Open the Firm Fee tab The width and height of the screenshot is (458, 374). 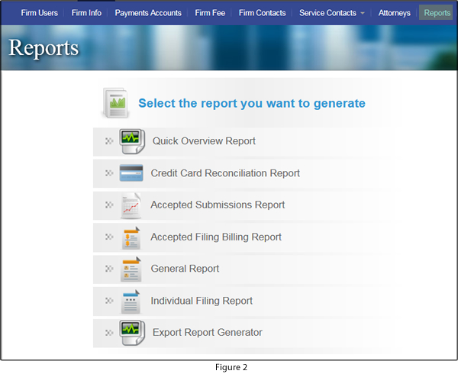click(x=210, y=13)
